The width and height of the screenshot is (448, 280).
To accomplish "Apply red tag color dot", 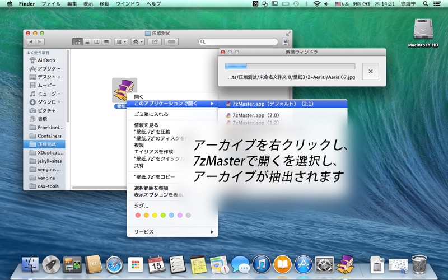I will [x=138, y=215].
